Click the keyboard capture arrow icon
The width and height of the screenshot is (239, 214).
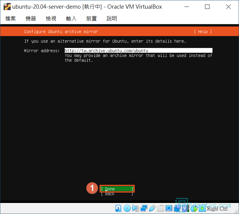202,208
